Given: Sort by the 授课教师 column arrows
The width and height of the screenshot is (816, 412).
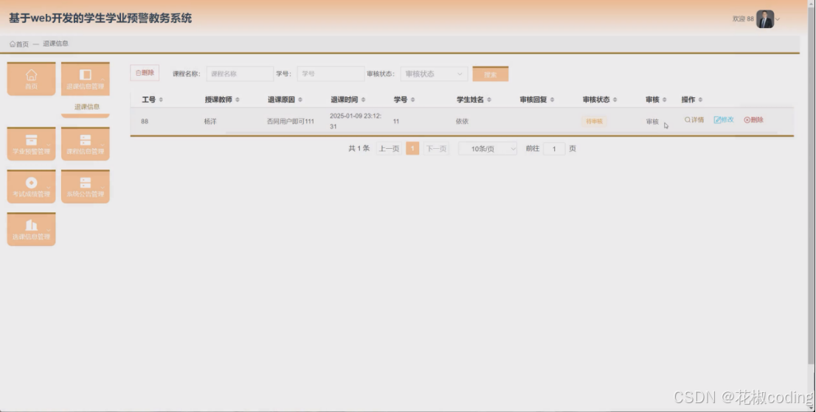Looking at the screenshot, I should (238, 99).
